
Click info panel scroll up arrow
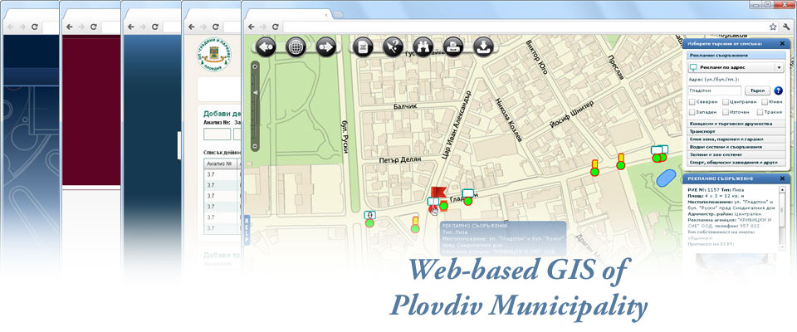(x=782, y=189)
